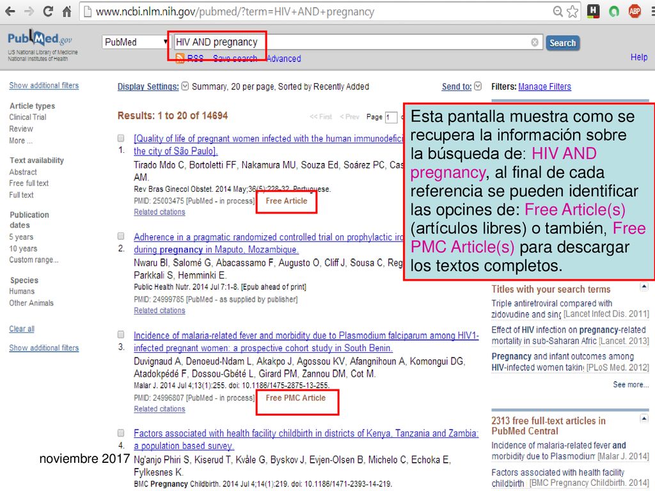655x491 pixels.
Task: Select checkbox for result 4 health facility childbirth
Action: (x=121, y=433)
